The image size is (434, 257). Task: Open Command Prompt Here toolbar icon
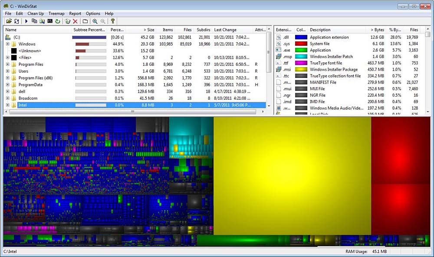(49, 21)
